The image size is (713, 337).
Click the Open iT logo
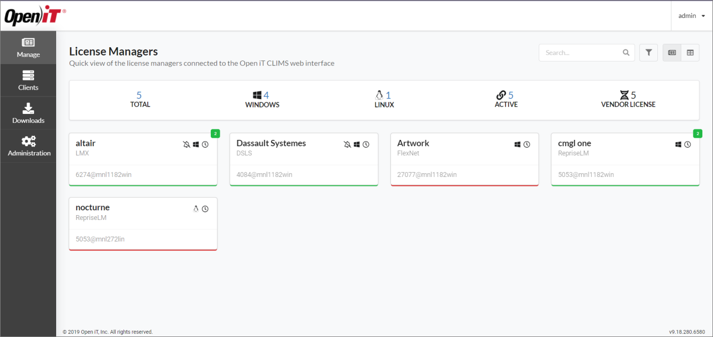point(35,16)
